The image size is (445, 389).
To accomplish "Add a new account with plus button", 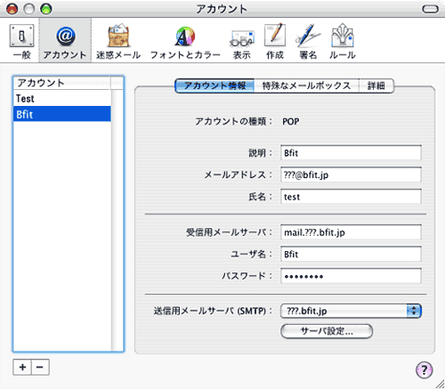I will pyautogui.click(x=22, y=368).
